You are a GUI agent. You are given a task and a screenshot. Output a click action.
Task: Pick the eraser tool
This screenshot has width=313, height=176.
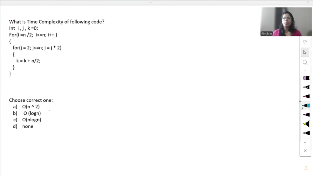click(x=306, y=78)
